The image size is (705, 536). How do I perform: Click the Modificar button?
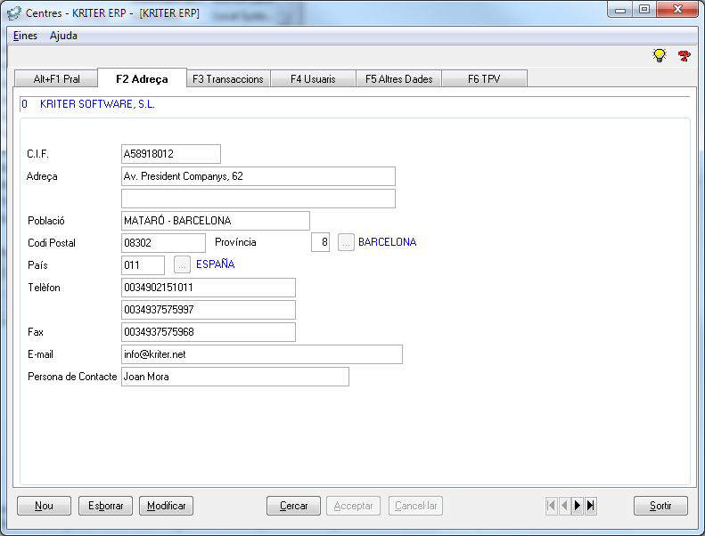click(167, 506)
